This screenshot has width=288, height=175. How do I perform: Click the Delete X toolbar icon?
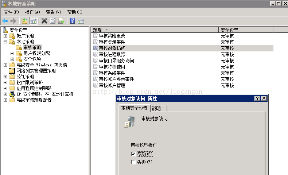(x=44, y=21)
